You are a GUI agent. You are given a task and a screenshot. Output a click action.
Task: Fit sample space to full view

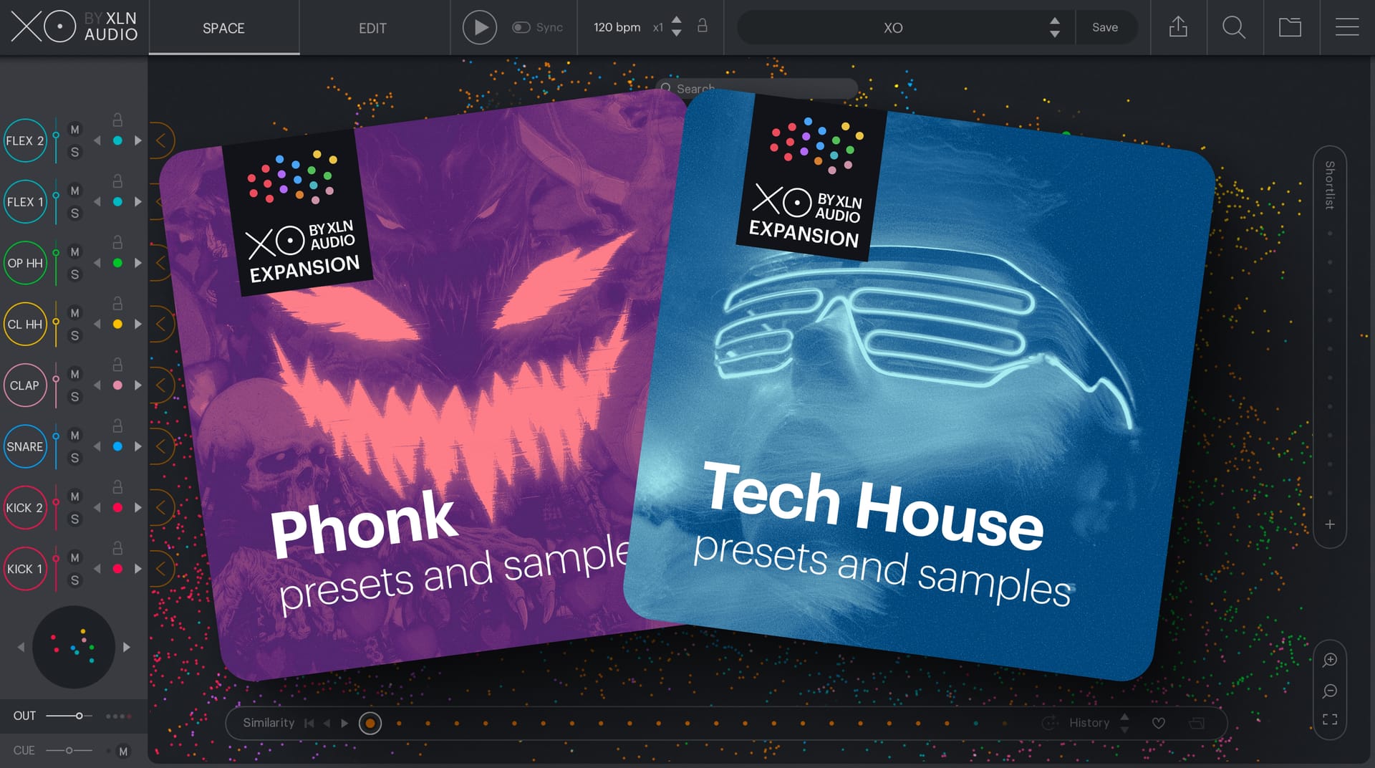[x=1330, y=719]
